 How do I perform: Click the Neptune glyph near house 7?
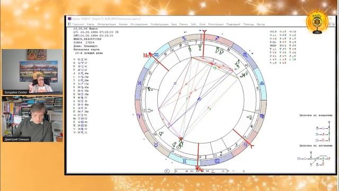click(200, 47)
